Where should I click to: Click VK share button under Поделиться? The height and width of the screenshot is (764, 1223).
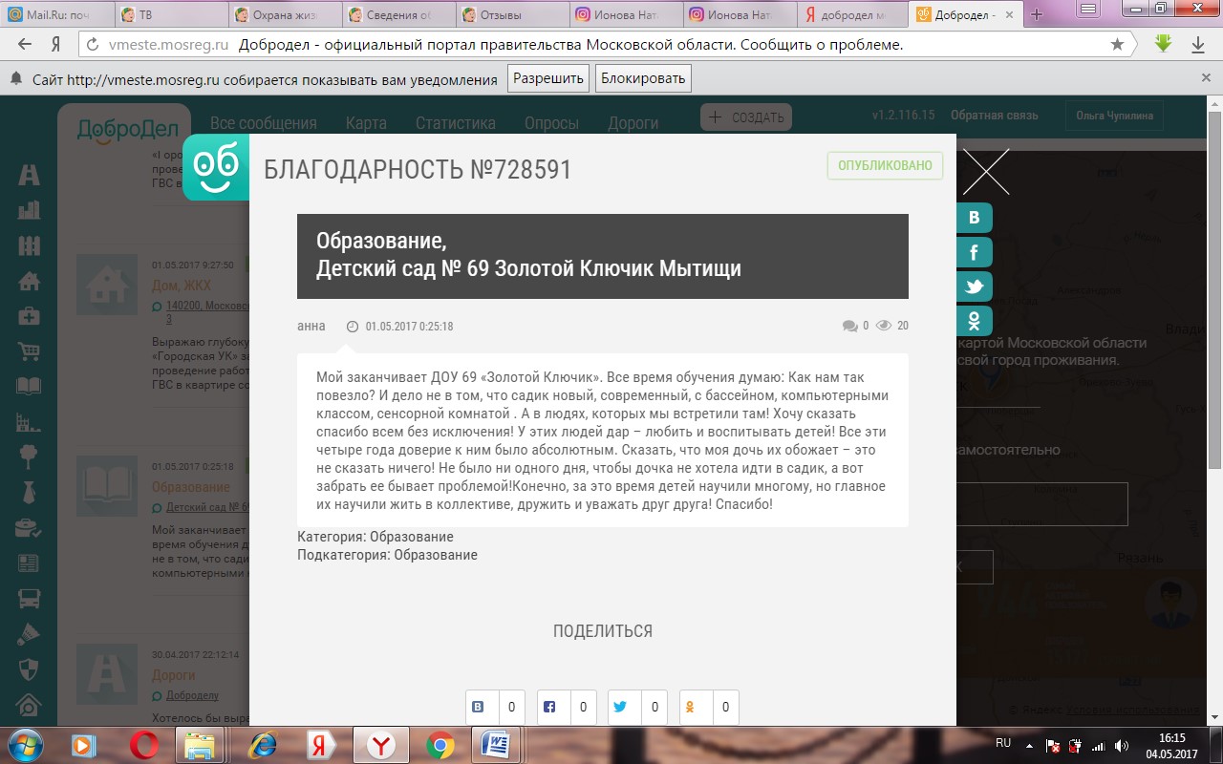(479, 708)
